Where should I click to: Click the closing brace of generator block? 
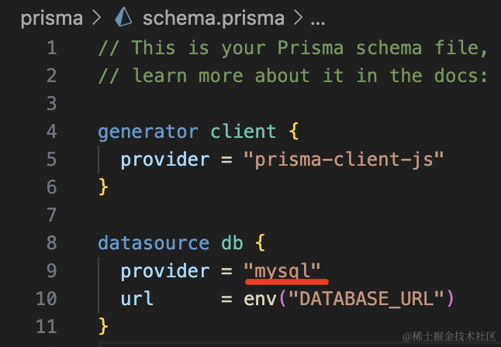click(103, 187)
